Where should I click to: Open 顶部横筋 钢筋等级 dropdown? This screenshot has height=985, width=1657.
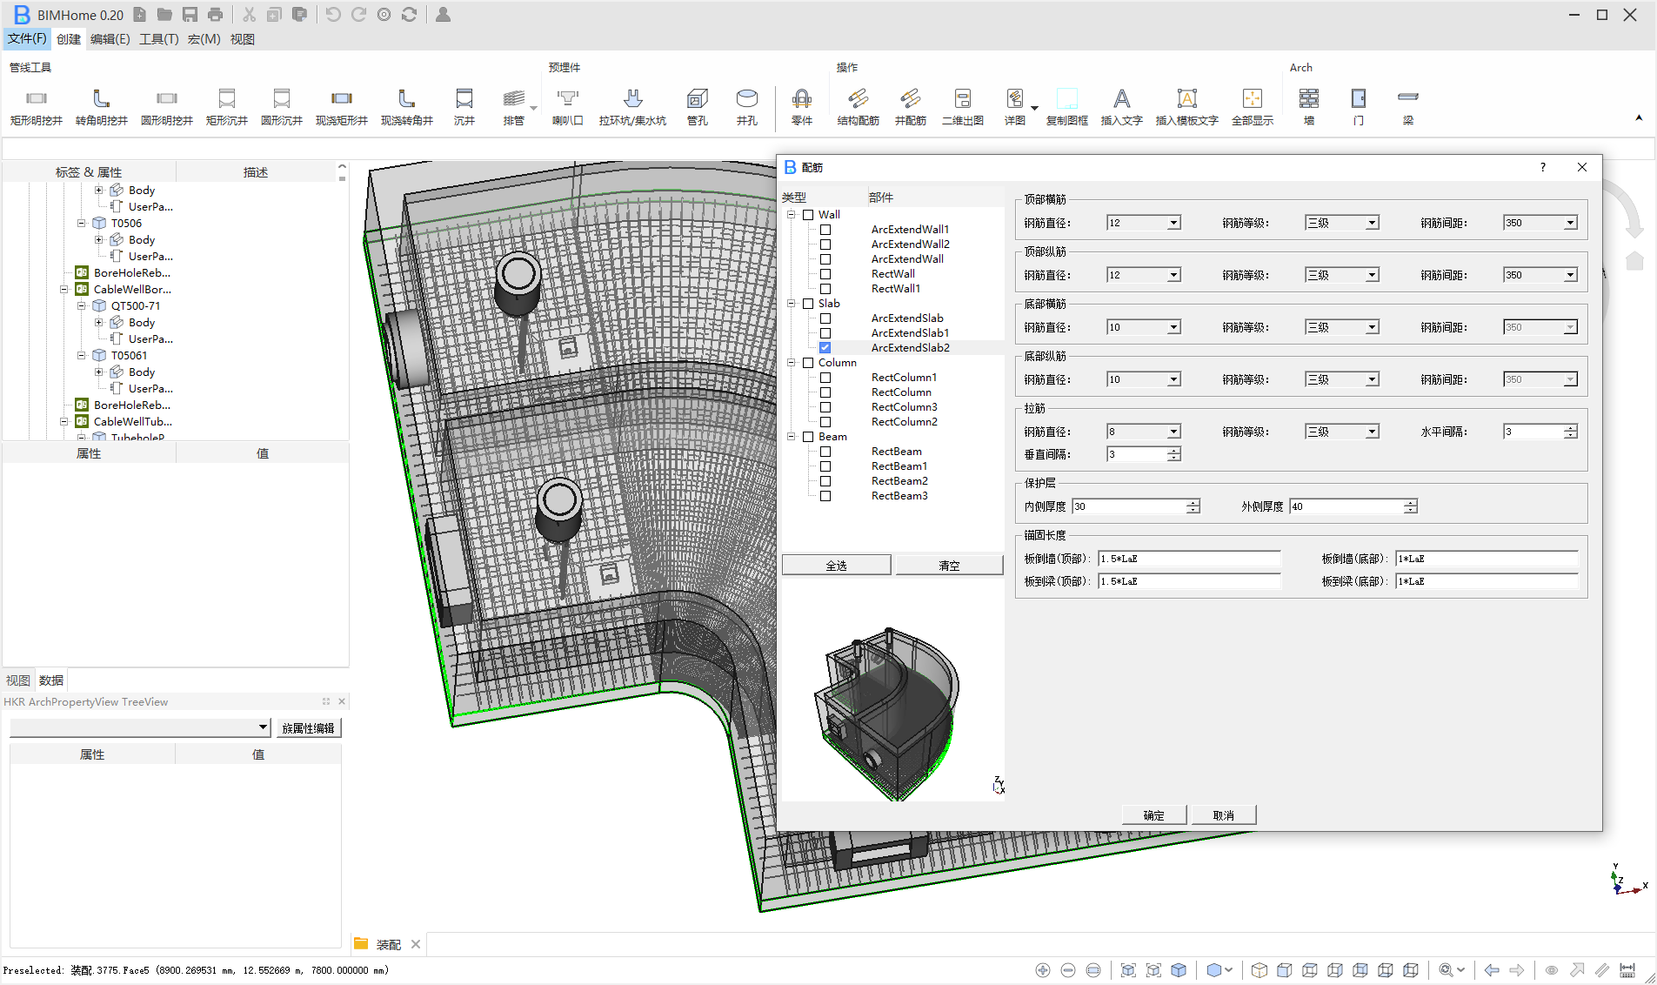point(1372,224)
